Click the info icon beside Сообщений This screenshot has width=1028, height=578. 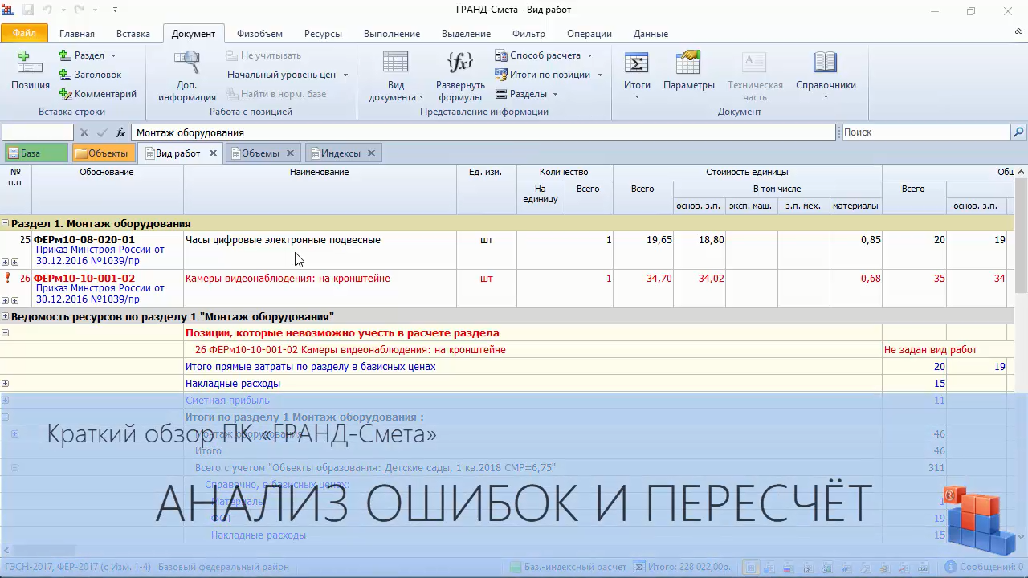click(951, 567)
